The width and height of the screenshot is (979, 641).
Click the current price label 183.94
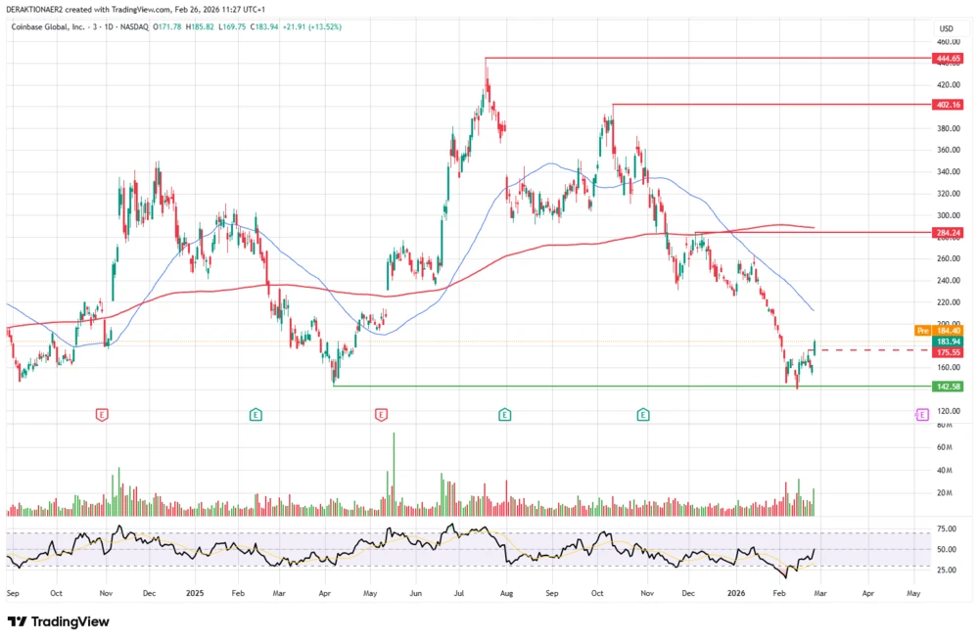point(947,343)
